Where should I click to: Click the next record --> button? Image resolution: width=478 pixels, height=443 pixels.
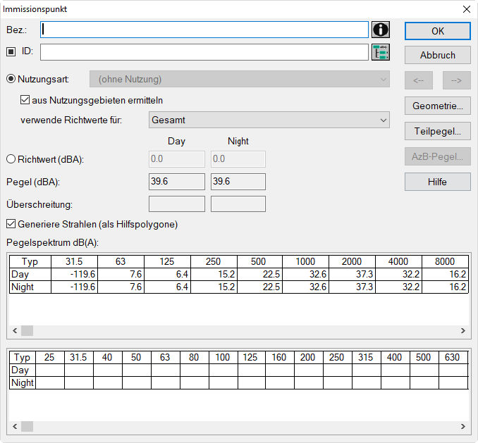tap(456, 80)
